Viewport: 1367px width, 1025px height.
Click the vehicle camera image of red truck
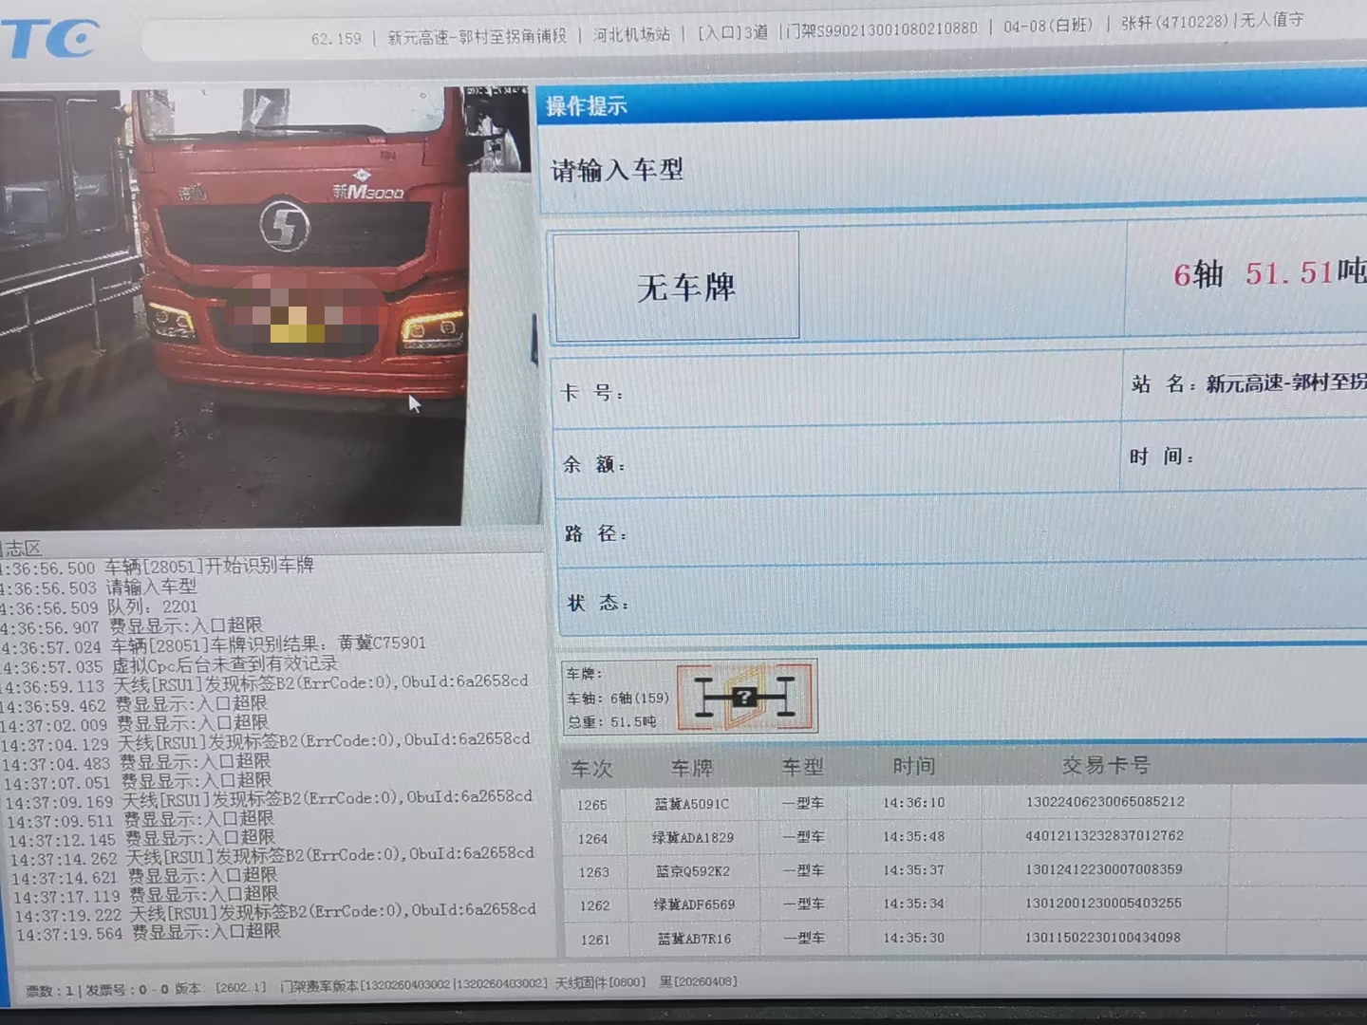tap(266, 304)
